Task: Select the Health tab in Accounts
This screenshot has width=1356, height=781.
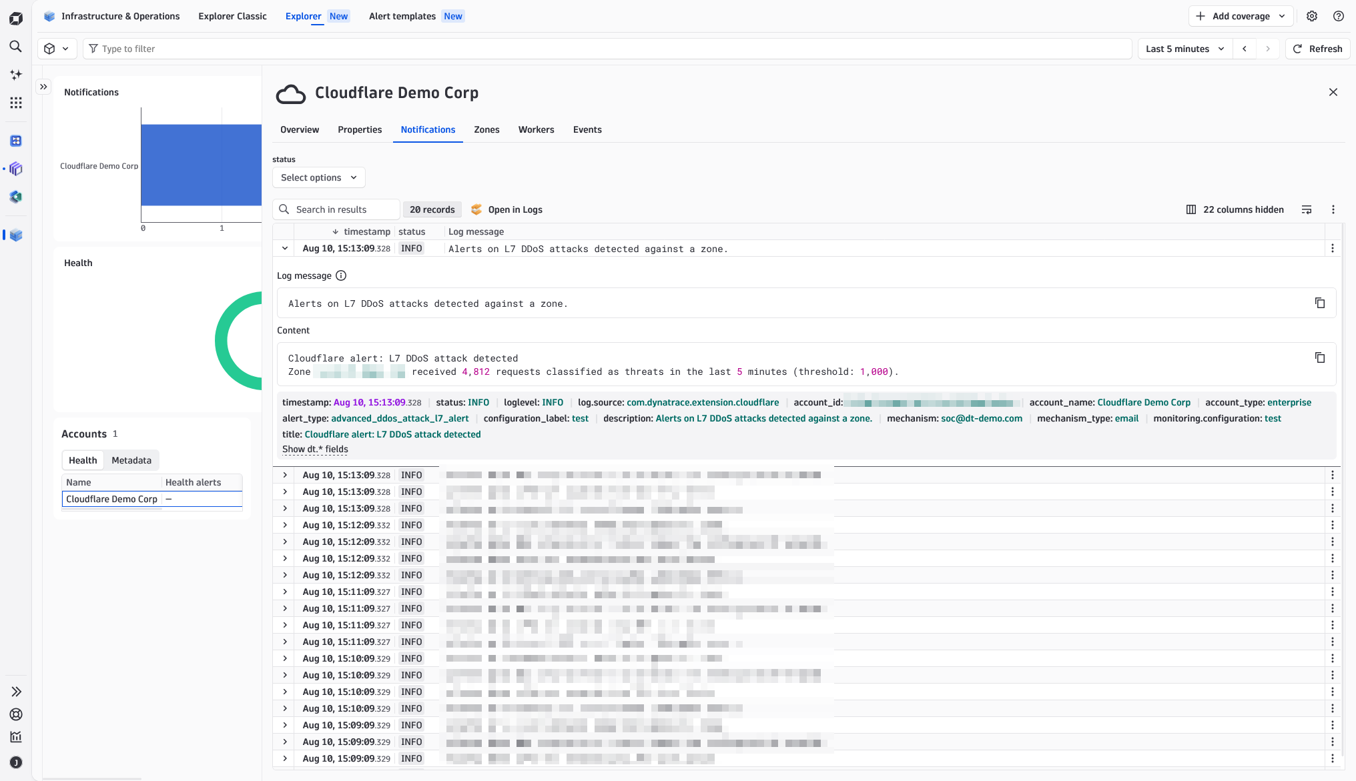Action: tap(83, 460)
